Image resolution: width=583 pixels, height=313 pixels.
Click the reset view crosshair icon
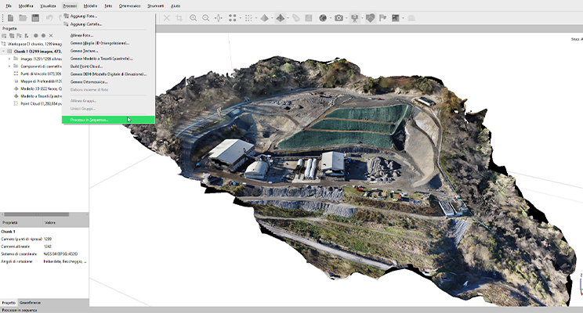point(219,18)
